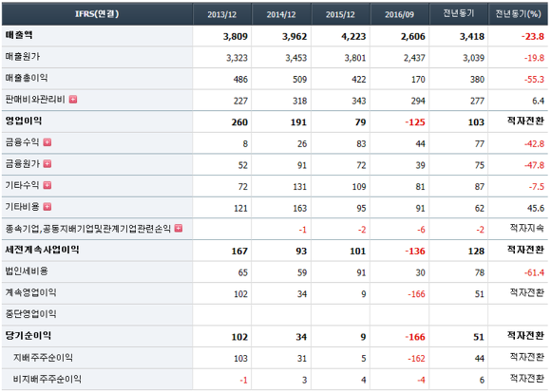This screenshot has height=392, width=551.
Task: Select the 영업이익 row label
Action: 24,121
